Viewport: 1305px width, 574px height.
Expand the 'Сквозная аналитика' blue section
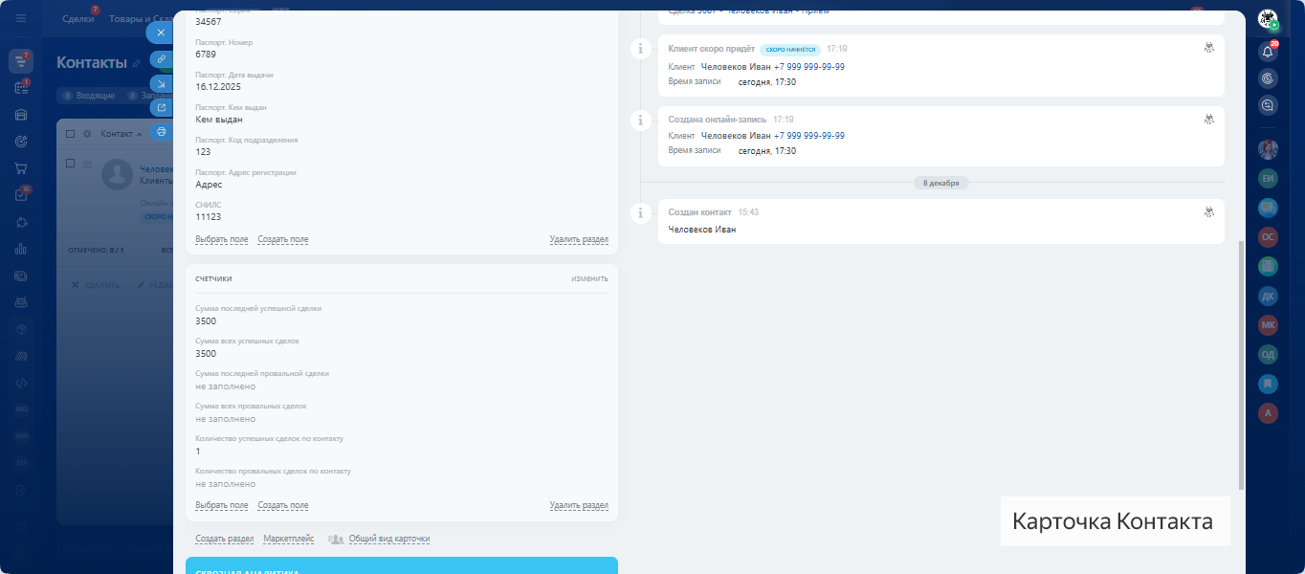[402, 565]
